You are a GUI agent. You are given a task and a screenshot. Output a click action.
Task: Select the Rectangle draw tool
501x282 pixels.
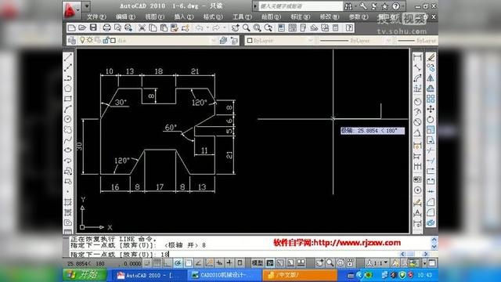(68, 99)
